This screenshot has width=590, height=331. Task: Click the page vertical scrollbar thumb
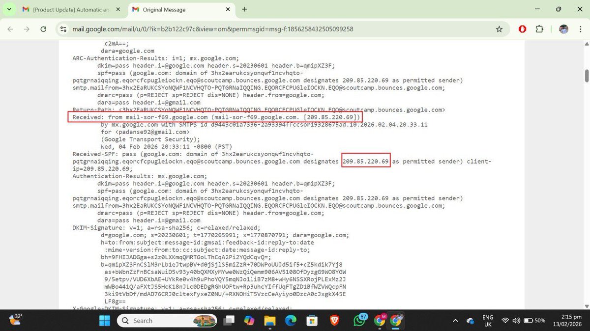(586, 76)
